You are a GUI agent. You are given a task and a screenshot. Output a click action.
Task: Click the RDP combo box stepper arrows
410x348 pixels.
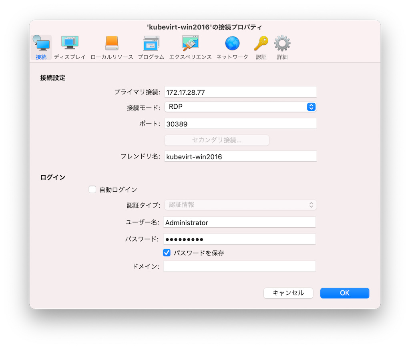[x=311, y=107]
